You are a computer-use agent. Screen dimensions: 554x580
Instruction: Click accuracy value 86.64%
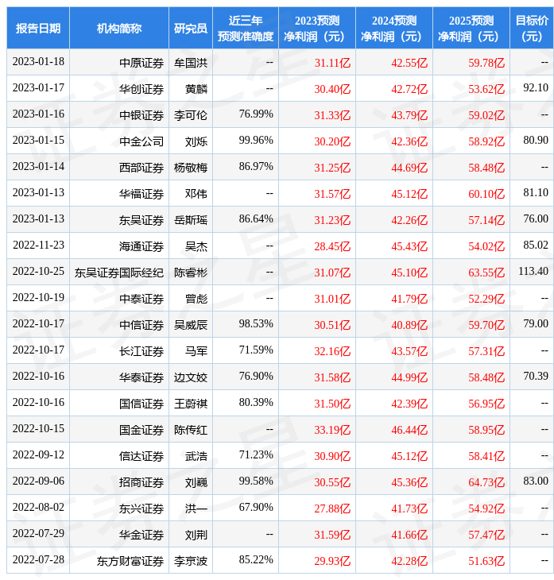point(256,219)
